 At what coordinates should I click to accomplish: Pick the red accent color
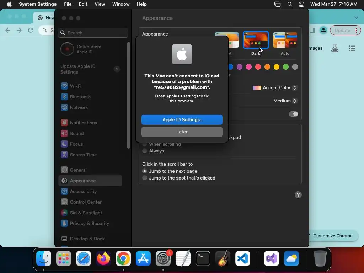pyautogui.click(x=258, y=67)
